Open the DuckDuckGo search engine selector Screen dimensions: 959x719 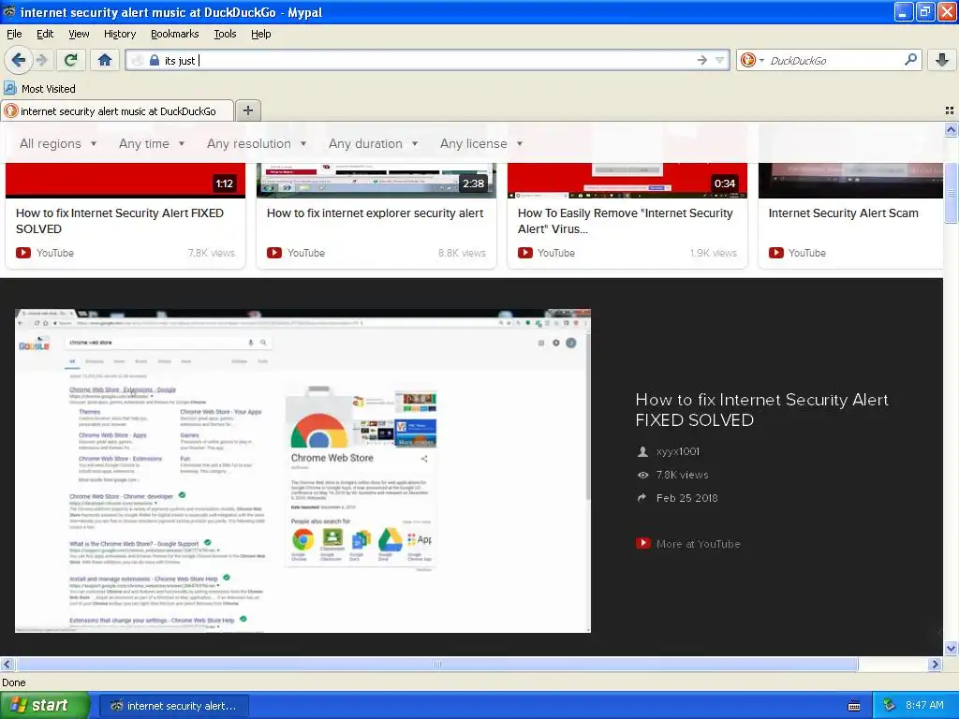[752, 60]
